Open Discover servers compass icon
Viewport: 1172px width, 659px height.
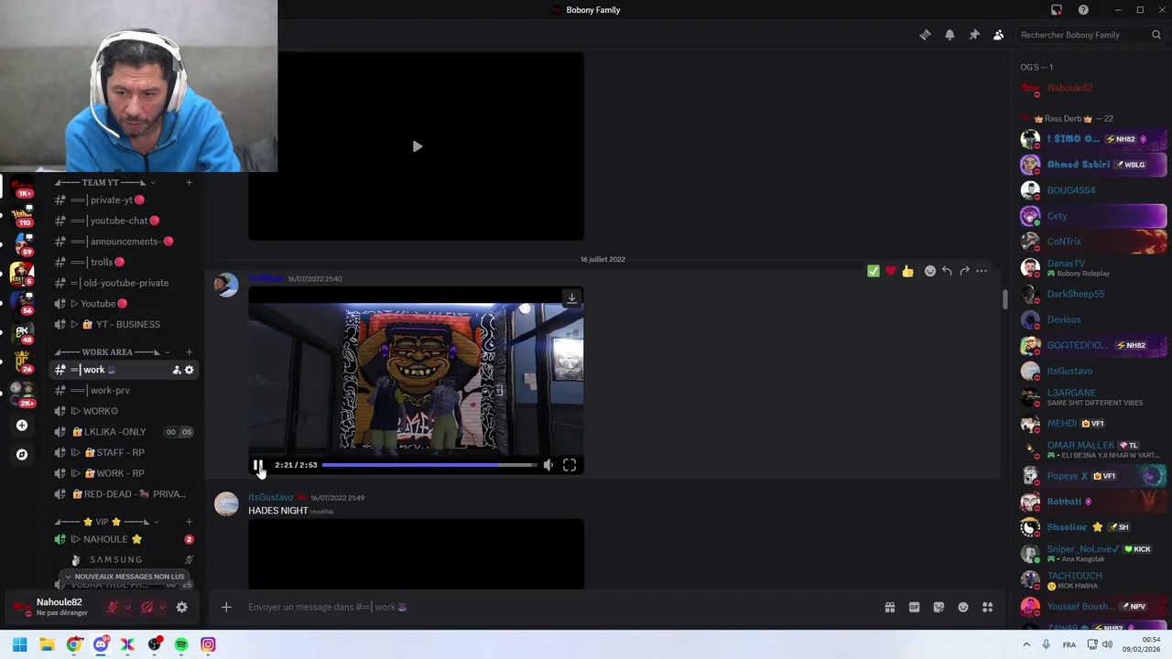pyautogui.click(x=22, y=454)
